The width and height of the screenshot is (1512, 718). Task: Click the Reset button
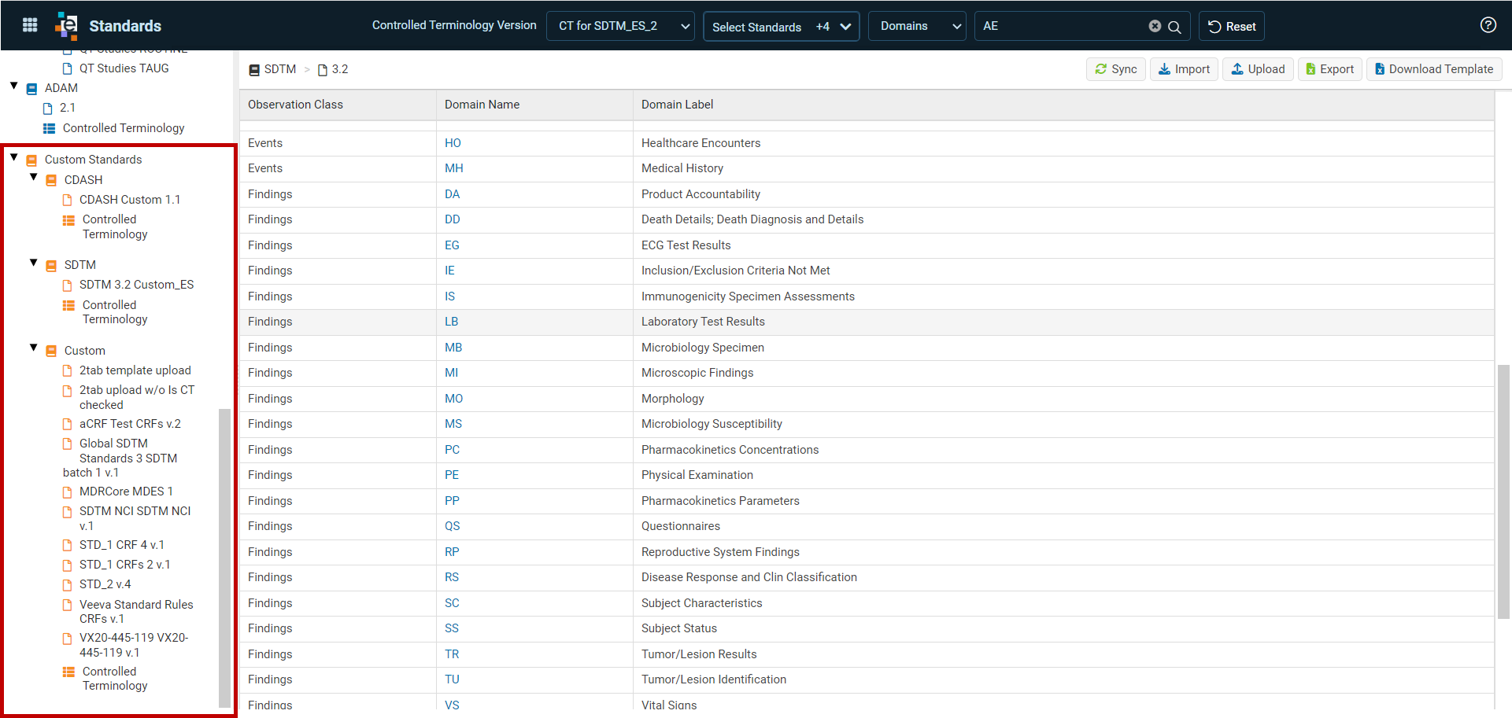coord(1232,27)
